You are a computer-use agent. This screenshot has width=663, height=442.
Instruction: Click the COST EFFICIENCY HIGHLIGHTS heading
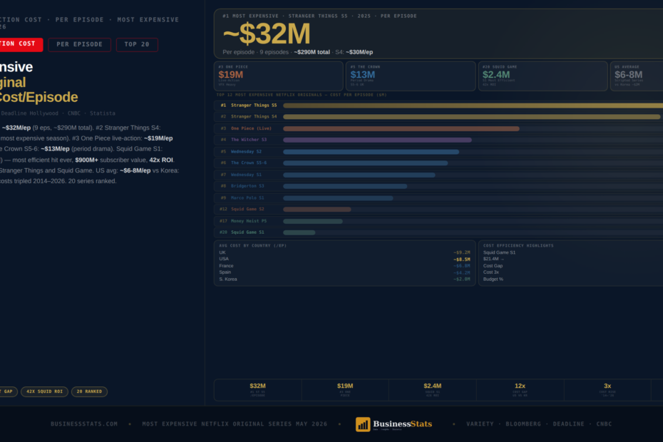point(518,246)
